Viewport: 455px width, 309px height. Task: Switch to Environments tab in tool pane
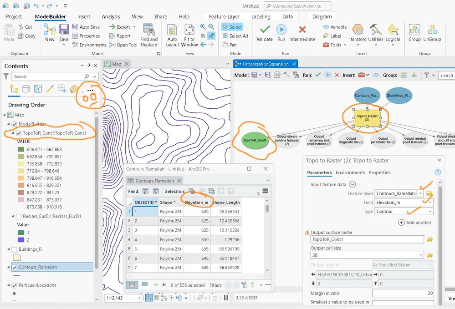click(350, 172)
